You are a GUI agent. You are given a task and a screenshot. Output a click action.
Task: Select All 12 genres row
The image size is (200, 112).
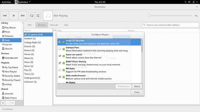point(38,34)
